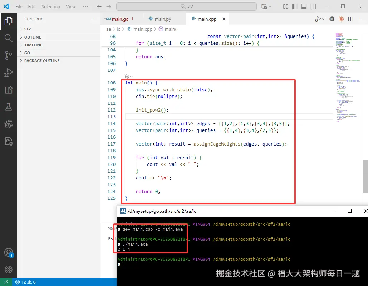
Task: Toggle the primary side bar
Action: click(295, 6)
